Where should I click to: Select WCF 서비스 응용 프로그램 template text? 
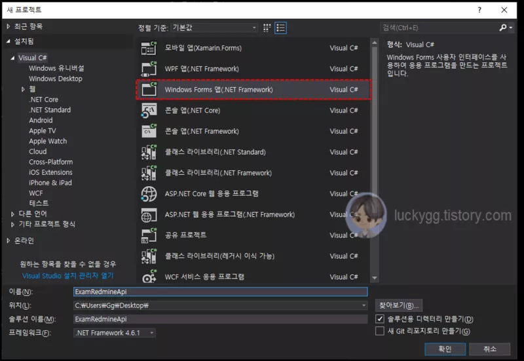click(204, 276)
